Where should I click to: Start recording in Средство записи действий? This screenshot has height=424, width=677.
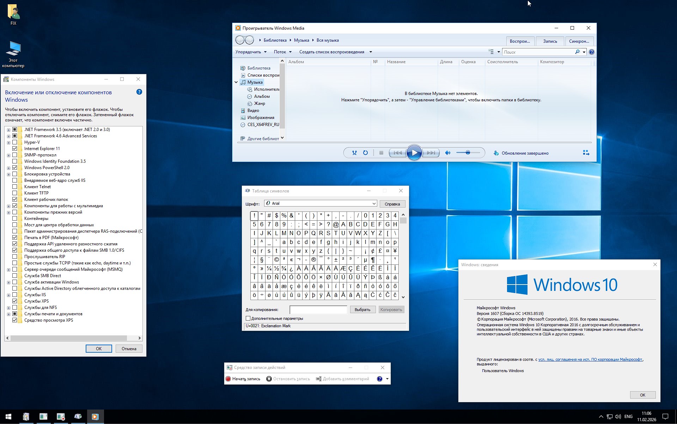click(243, 378)
